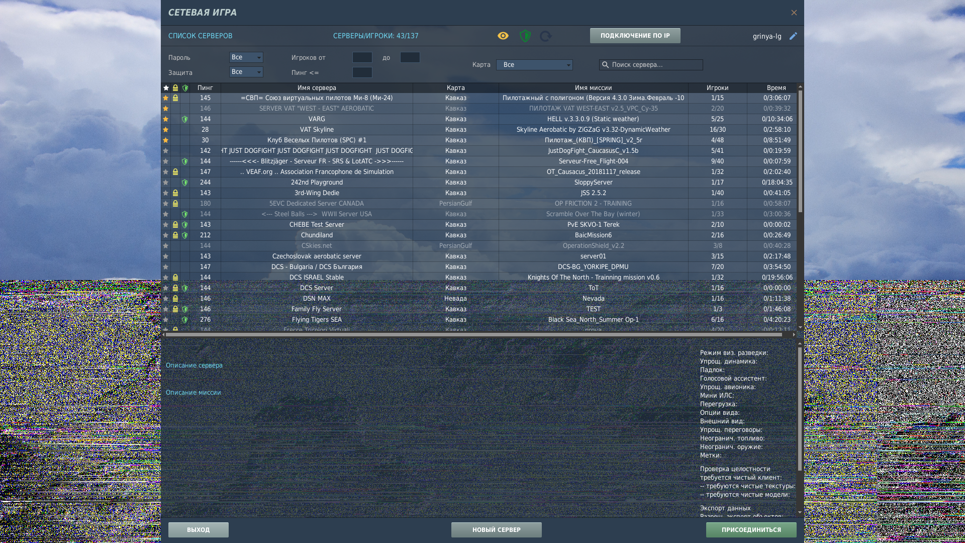Viewport: 965px width, 543px height.
Task: Mark the 242nd Playground server as favorite
Action: click(x=166, y=183)
